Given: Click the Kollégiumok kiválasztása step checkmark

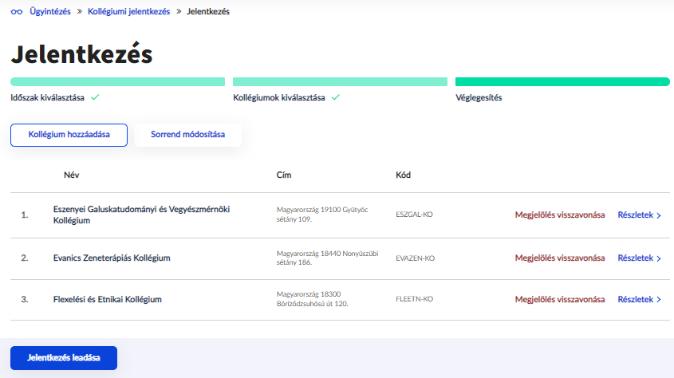Looking at the screenshot, I should coord(336,97).
